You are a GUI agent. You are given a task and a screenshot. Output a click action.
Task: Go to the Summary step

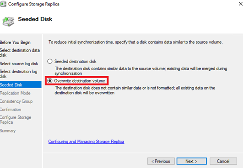pyautogui.click(x=8, y=131)
